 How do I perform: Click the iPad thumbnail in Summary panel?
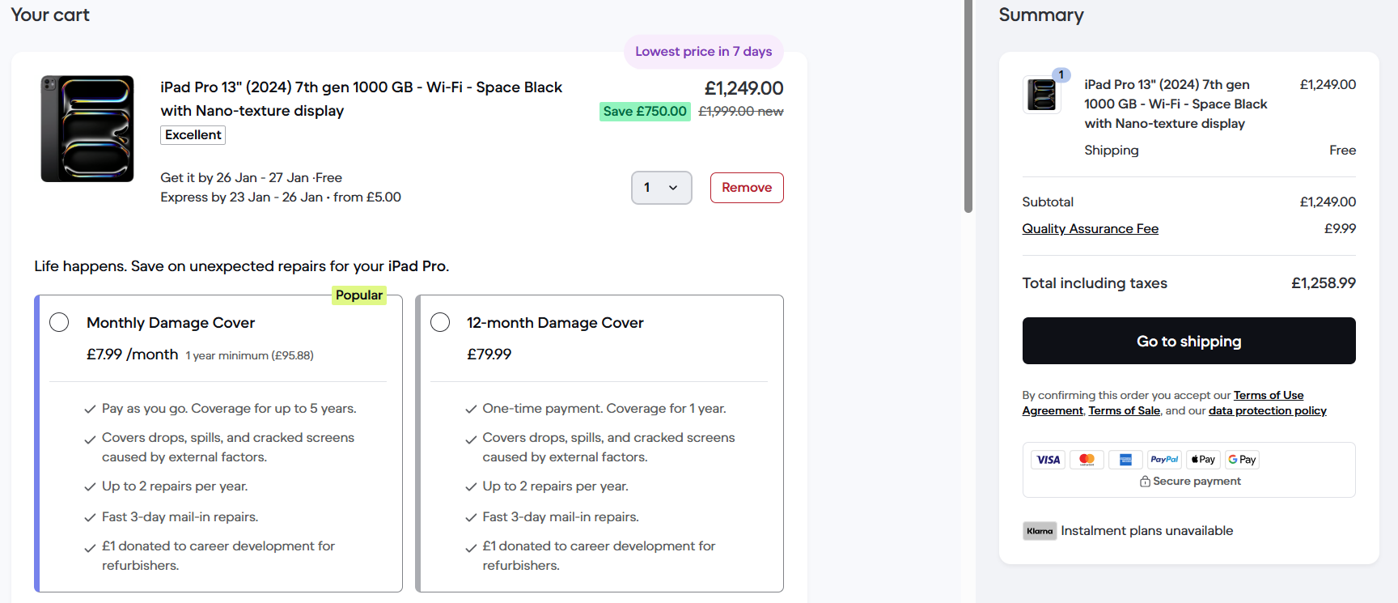(1042, 95)
